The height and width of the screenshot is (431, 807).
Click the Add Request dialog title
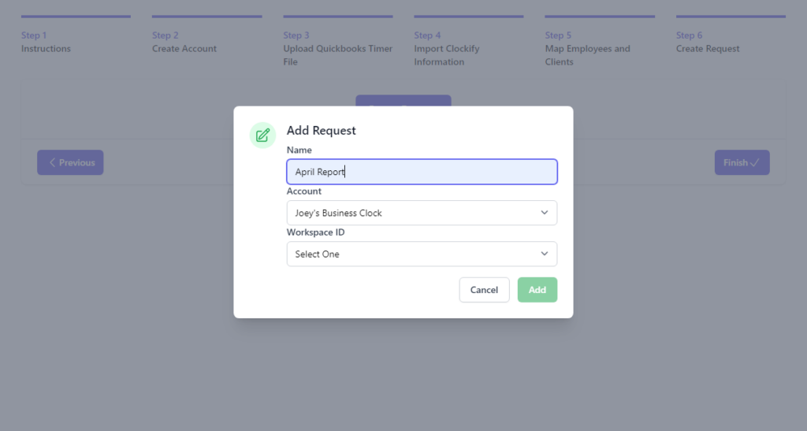click(x=322, y=131)
